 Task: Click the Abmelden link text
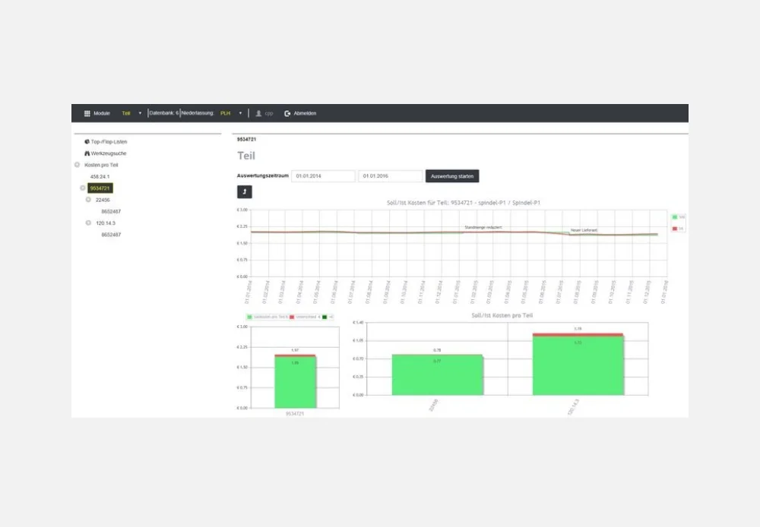[x=305, y=113]
